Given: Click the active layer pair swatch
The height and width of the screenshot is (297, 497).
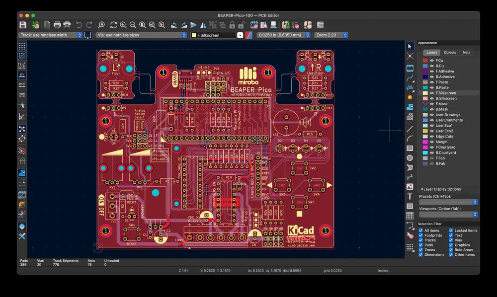Looking at the screenshot, I should pos(249,35).
